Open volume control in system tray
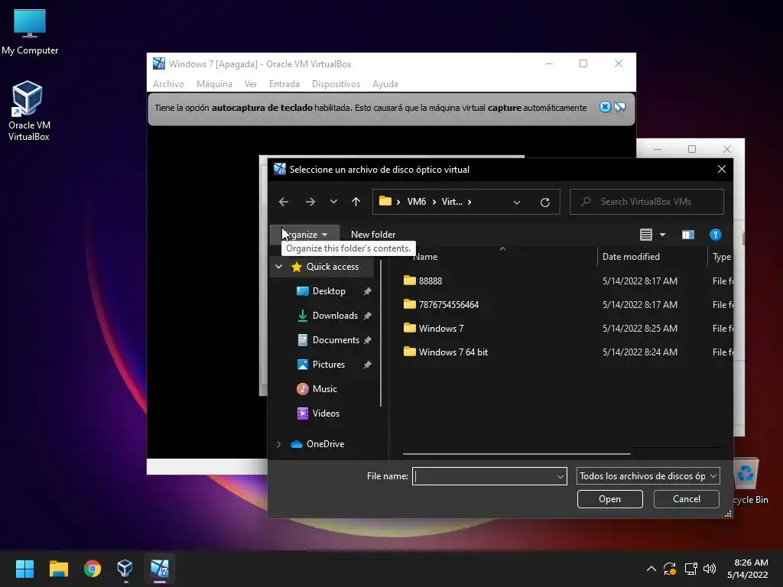 pyautogui.click(x=709, y=569)
